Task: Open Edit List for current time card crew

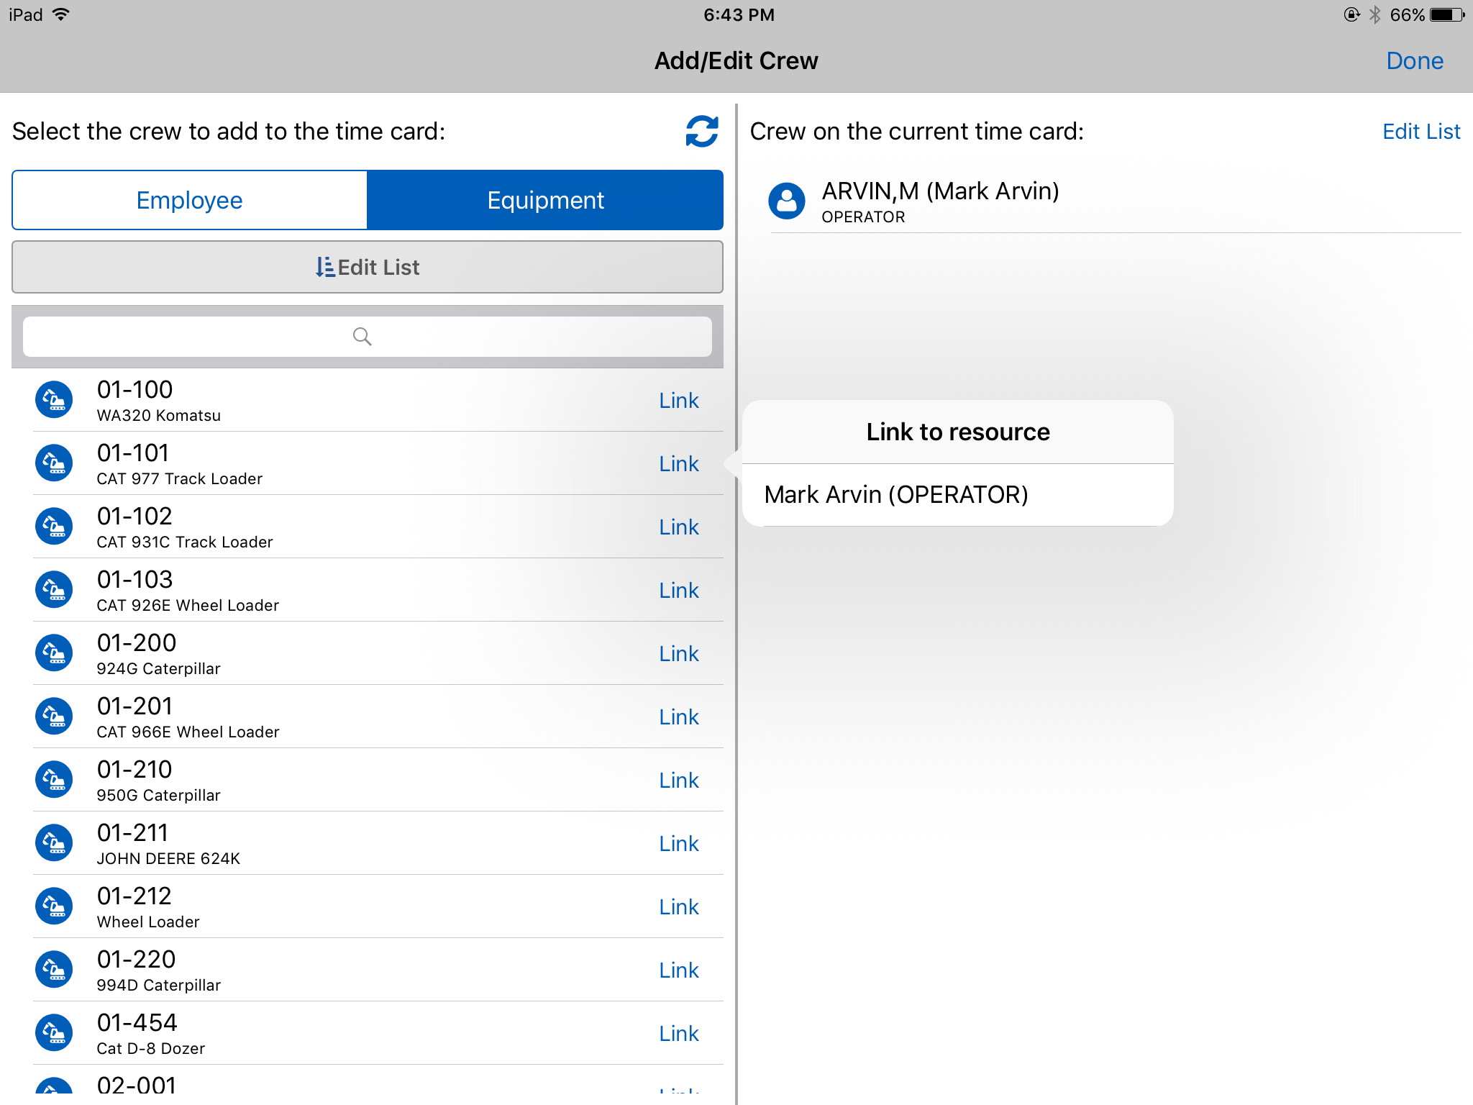Action: pyautogui.click(x=1421, y=132)
